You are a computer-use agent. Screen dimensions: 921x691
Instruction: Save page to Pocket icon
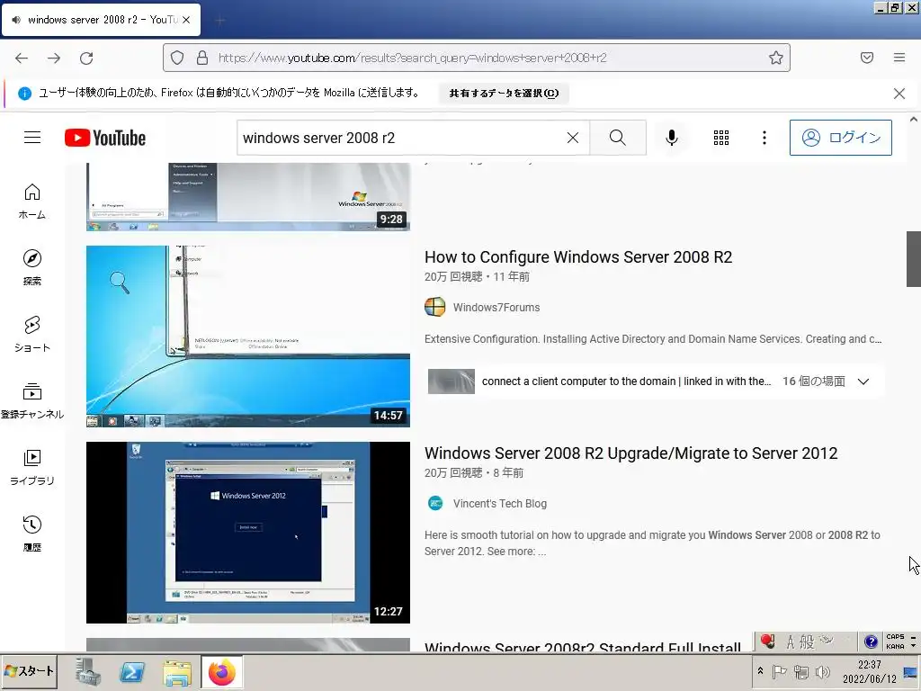tap(867, 58)
